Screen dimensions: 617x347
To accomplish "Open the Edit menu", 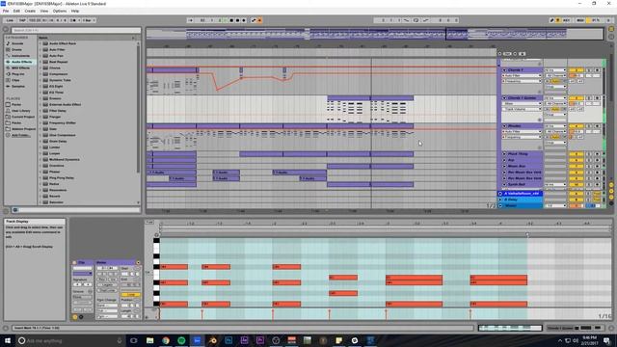I will [x=16, y=11].
